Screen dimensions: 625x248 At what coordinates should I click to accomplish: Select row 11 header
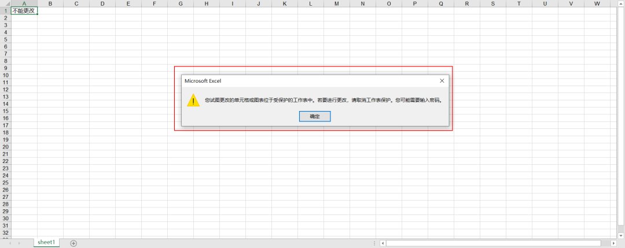[6, 83]
